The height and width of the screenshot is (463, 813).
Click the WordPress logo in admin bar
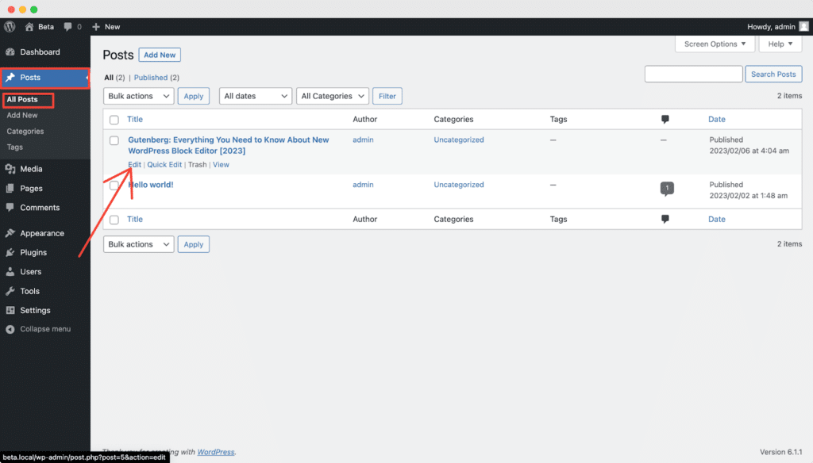click(x=9, y=26)
